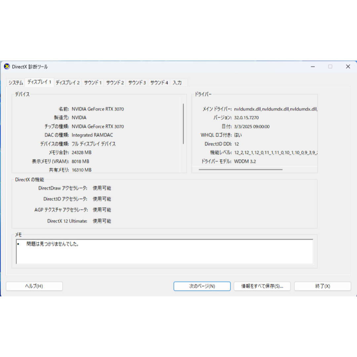This screenshot has height=357, width=357.
Task: Go to 次のページ(N)
Action: click(202, 286)
